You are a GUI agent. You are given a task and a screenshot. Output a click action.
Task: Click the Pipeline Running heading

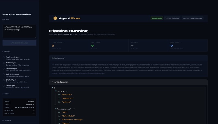68,31
